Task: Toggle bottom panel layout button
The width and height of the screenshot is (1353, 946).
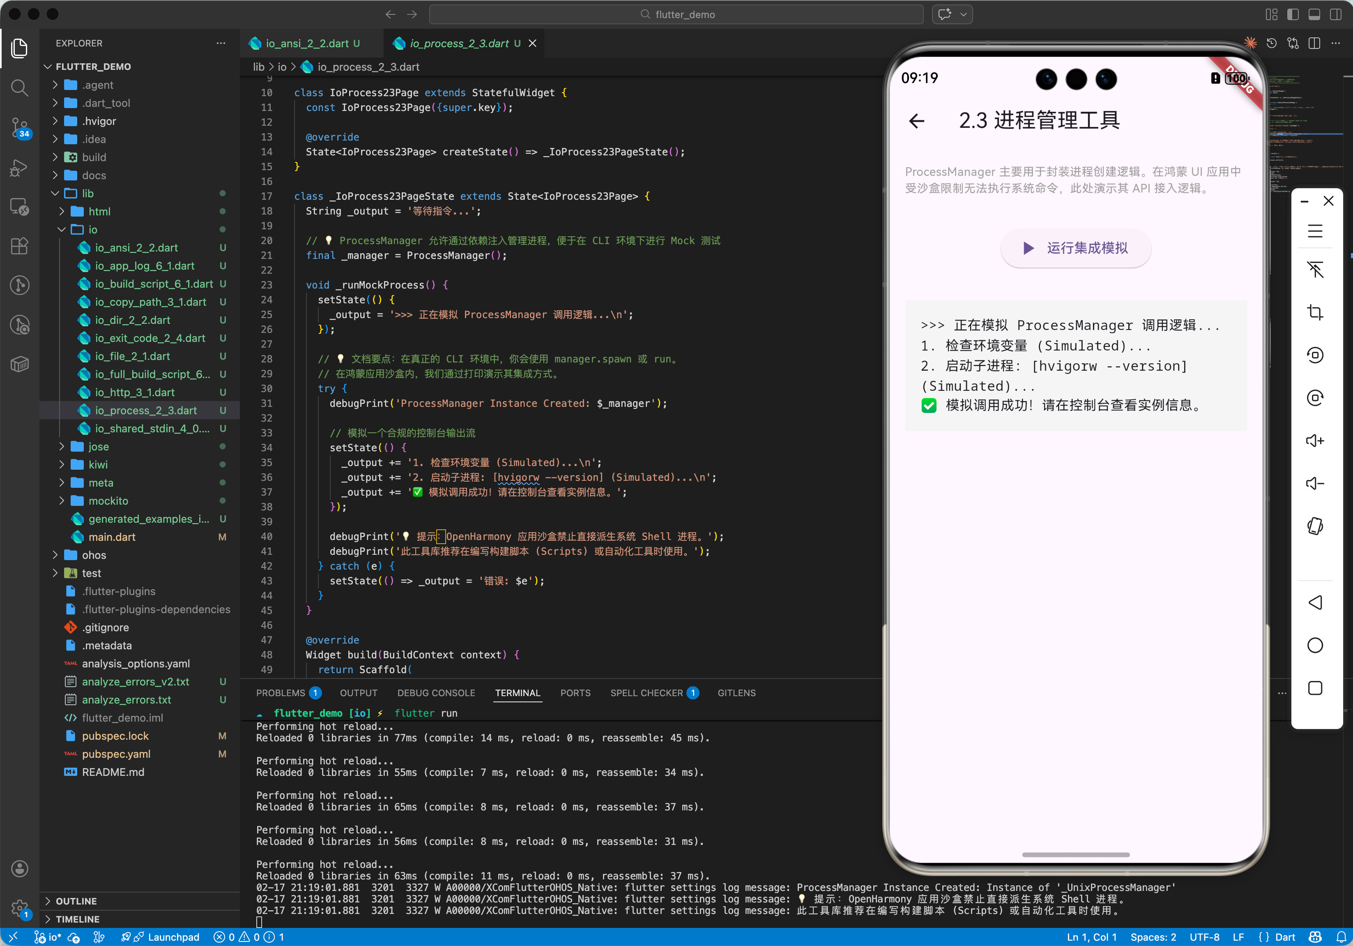Action: (1314, 14)
